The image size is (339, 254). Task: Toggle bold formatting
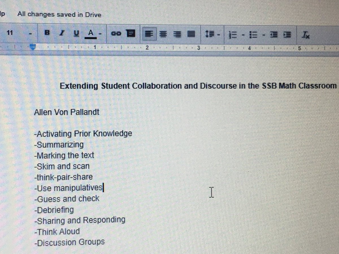click(x=47, y=33)
